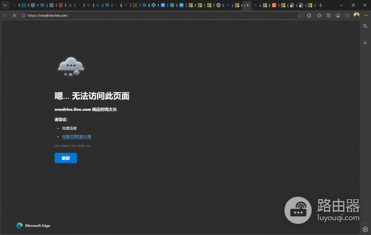Click the blue 刷新 refresh button
Viewport: 371px width, 235px height.
click(x=66, y=158)
